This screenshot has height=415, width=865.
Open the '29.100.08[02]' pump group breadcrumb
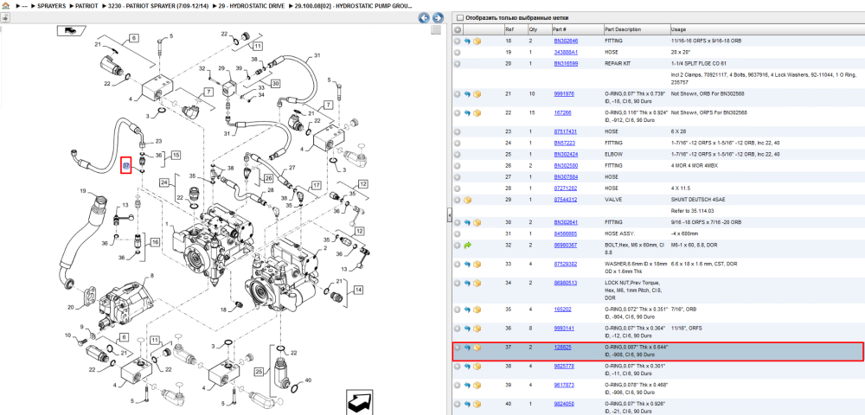(x=354, y=5)
